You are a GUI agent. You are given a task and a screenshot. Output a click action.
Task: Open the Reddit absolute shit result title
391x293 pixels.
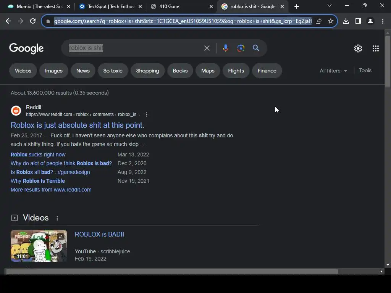(77, 125)
